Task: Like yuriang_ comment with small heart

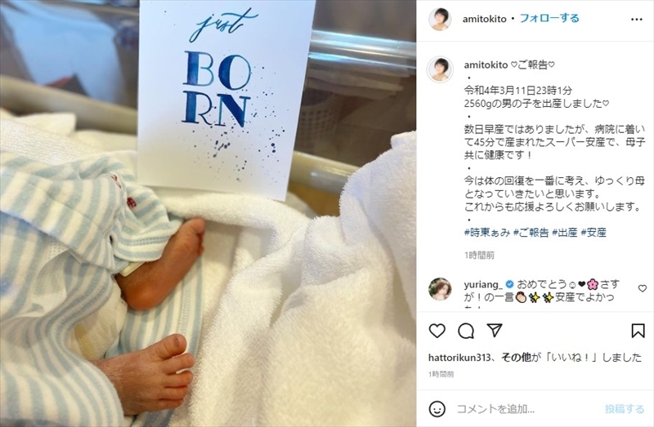Action: coord(643,288)
